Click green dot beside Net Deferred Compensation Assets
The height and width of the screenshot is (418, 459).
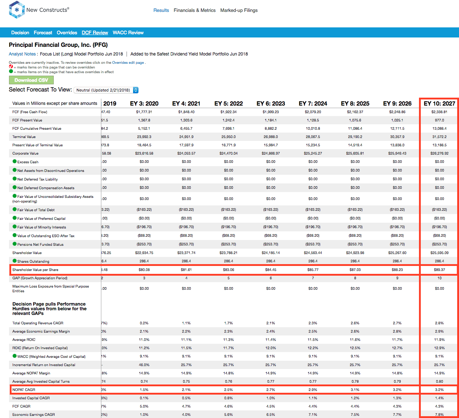pos(15,187)
